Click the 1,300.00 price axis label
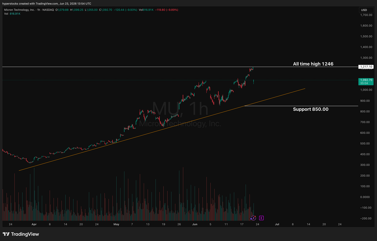 click(367, 58)
